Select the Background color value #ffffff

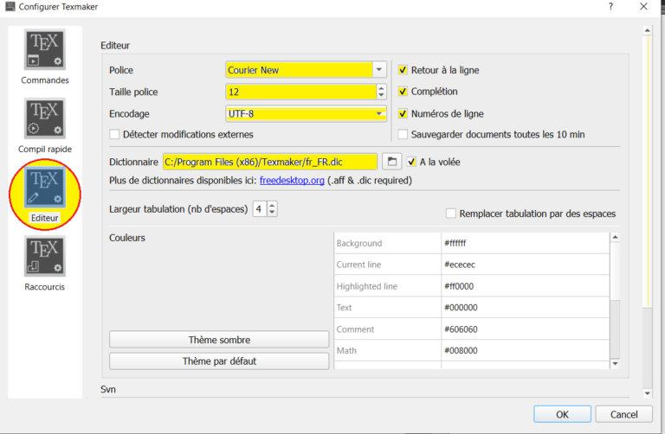pyautogui.click(x=525, y=243)
